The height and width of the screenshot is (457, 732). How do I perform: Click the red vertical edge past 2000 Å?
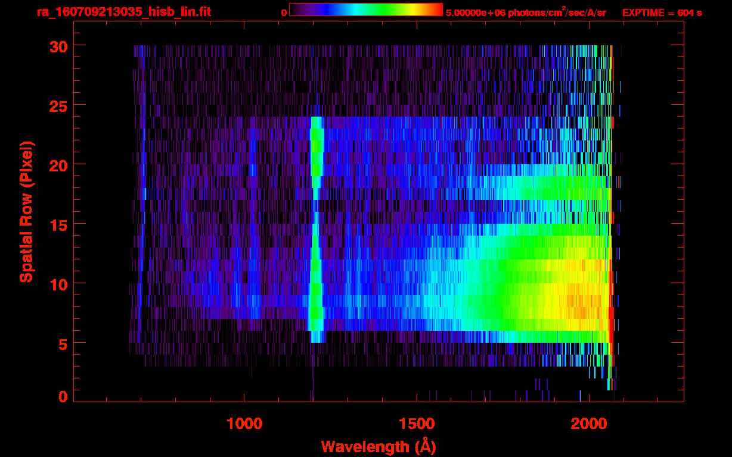(x=611, y=315)
